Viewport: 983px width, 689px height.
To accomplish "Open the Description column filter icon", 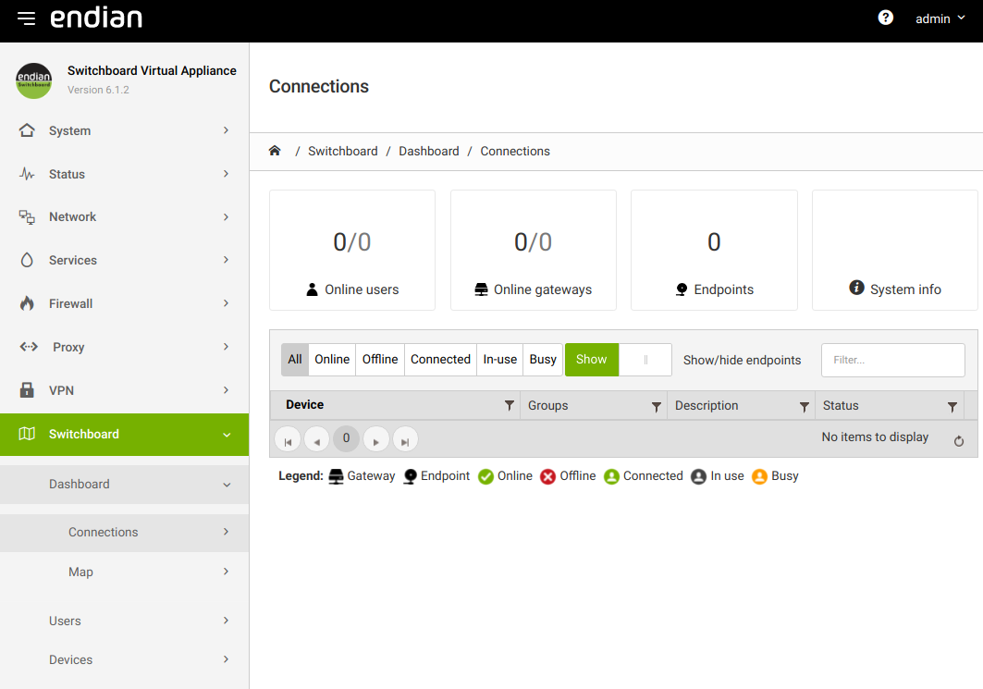I will click(x=805, y=407).
